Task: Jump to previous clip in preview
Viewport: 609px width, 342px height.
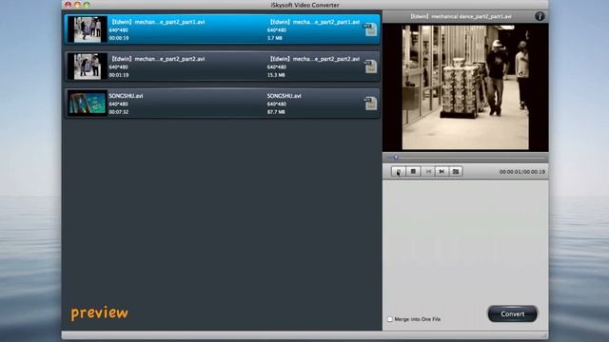Action: [x=428, y=171]
